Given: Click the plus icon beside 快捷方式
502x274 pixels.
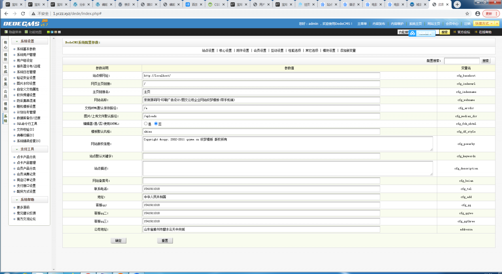Looking at the screenshot, I should click(x=497, y=24).
